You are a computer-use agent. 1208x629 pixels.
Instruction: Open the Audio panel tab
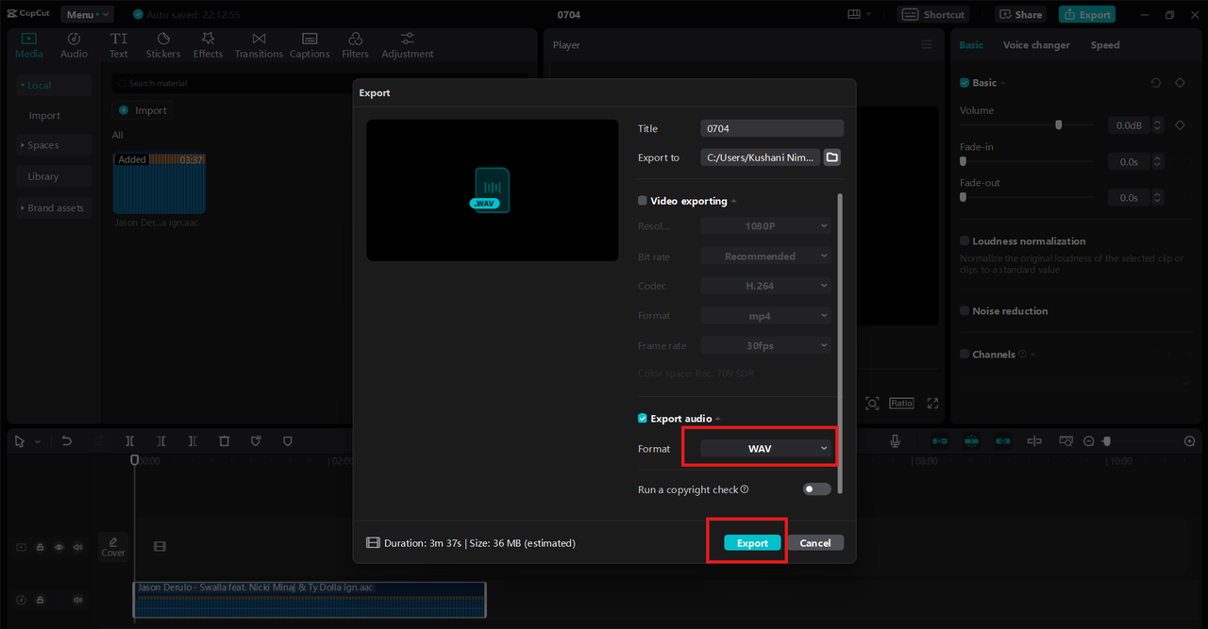coord(74,45)
